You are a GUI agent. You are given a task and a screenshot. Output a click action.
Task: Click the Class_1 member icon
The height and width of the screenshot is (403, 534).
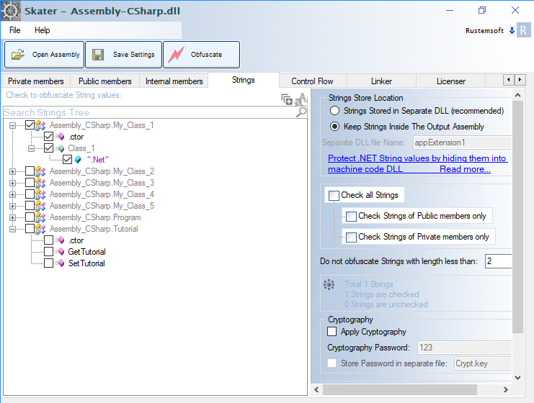click(x=61, y=148)
